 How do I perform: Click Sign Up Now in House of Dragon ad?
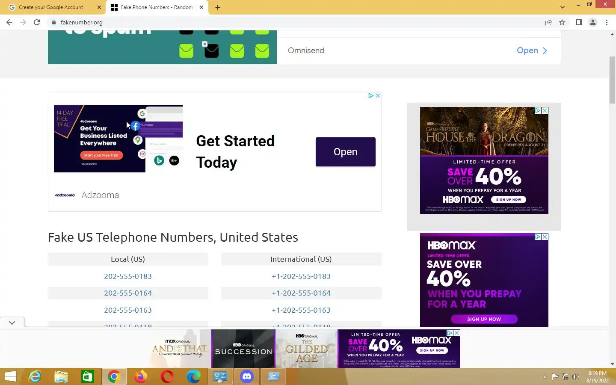pos(509,199)
